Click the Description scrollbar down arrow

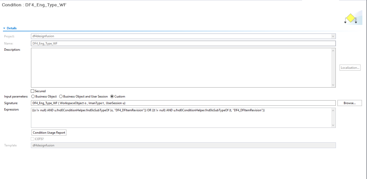tap(333, 85)
